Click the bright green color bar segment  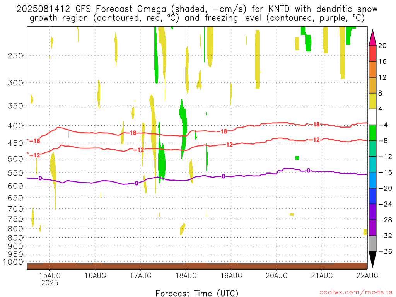click(372, 133)
